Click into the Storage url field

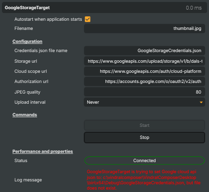click(x=144, y=61)
